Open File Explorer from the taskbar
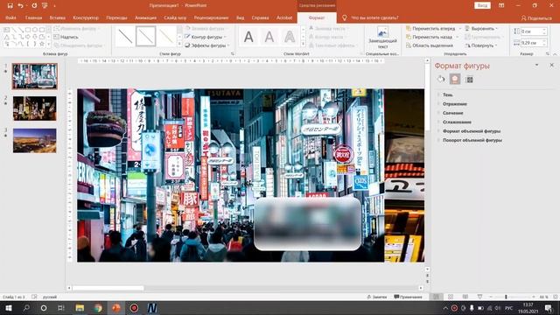This screenshot has height=315, width=560. point(80,308)
